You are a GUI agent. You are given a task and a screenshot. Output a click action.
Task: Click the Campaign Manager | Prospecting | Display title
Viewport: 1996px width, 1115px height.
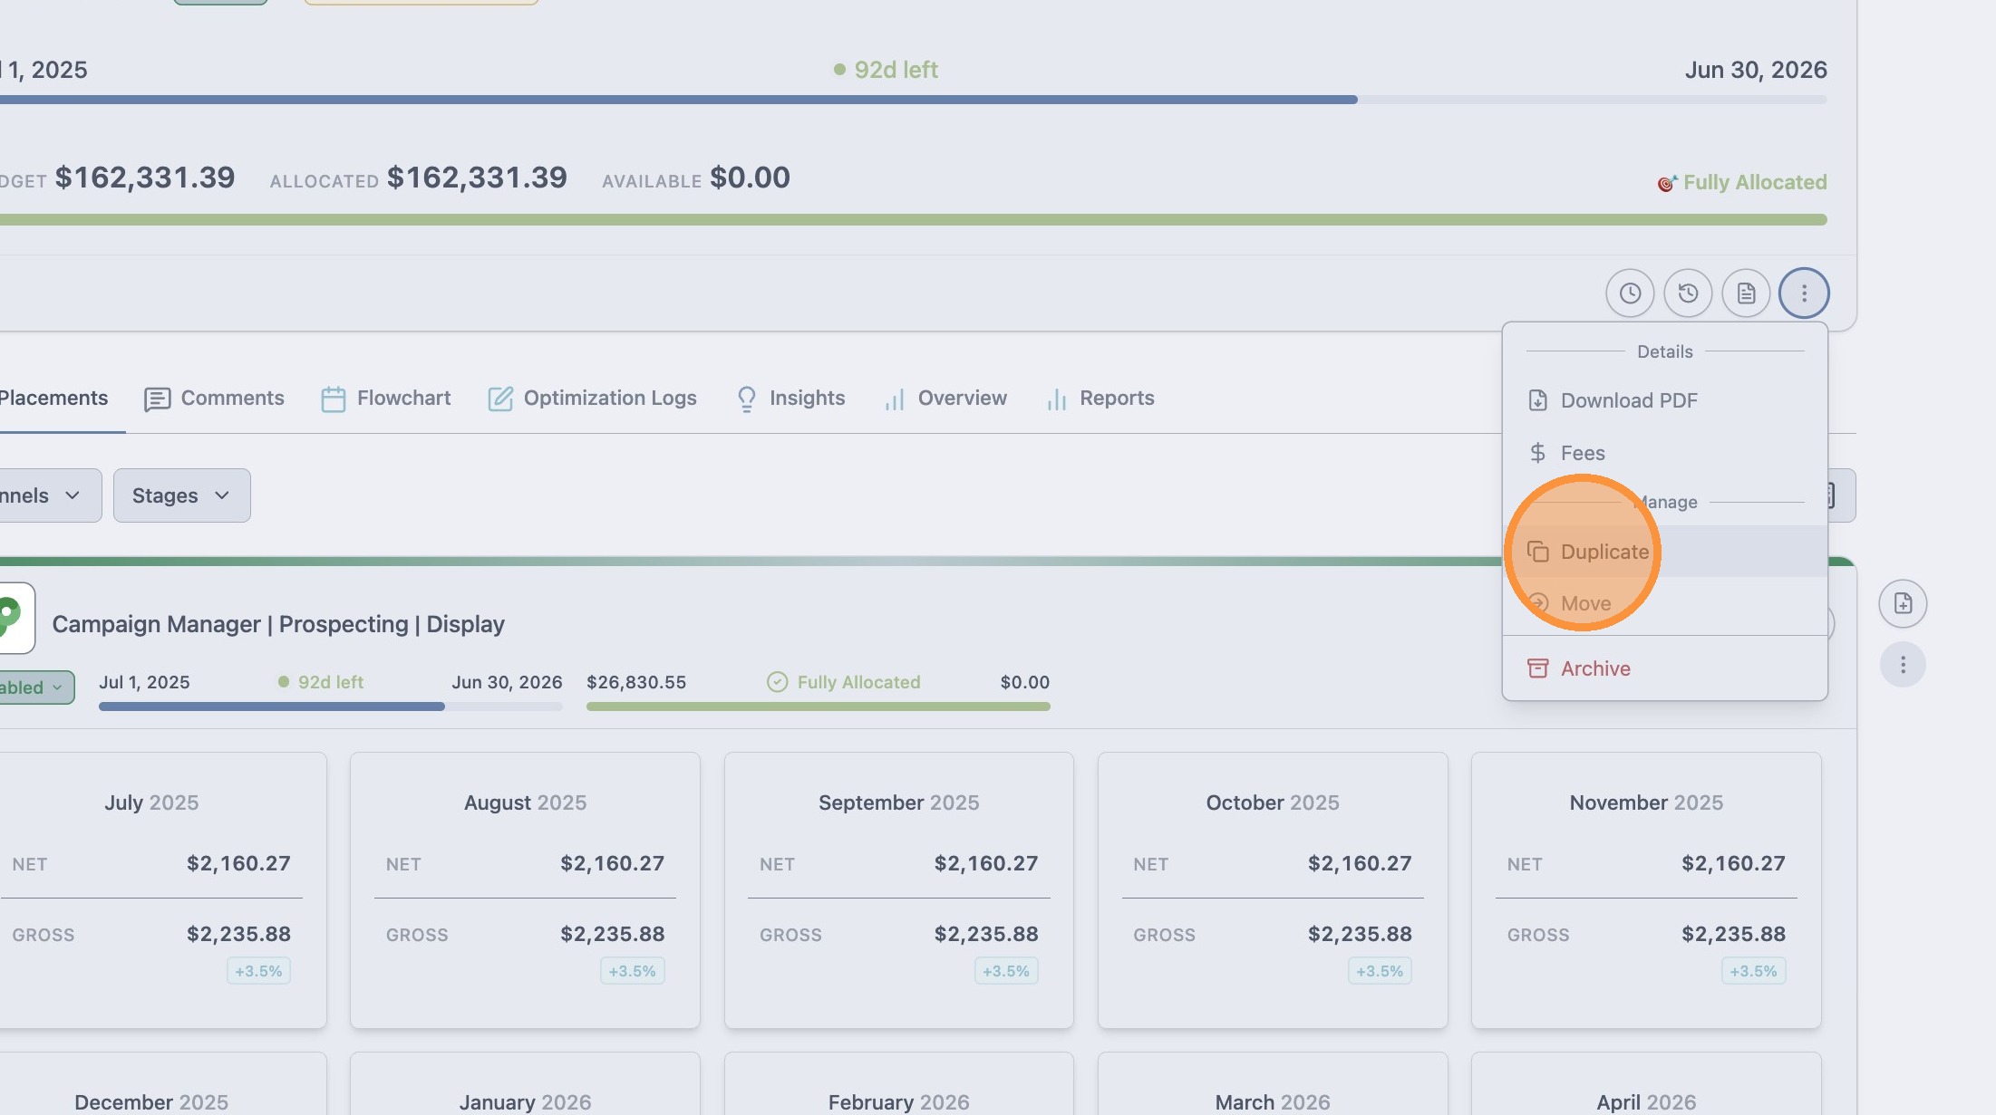click(x=278, y=624)
